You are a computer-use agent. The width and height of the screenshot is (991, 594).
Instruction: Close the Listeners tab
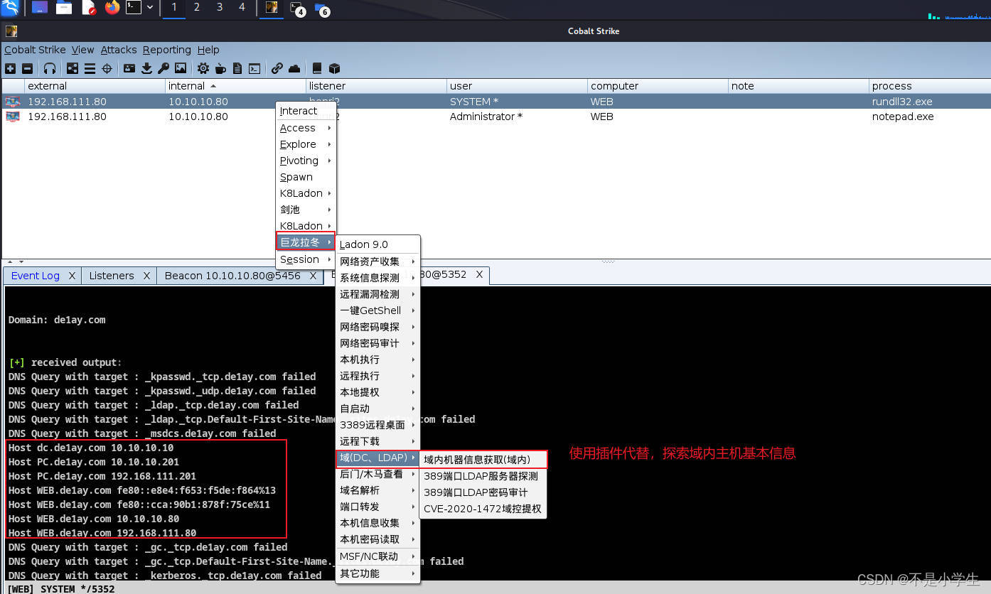click(147, 276)
